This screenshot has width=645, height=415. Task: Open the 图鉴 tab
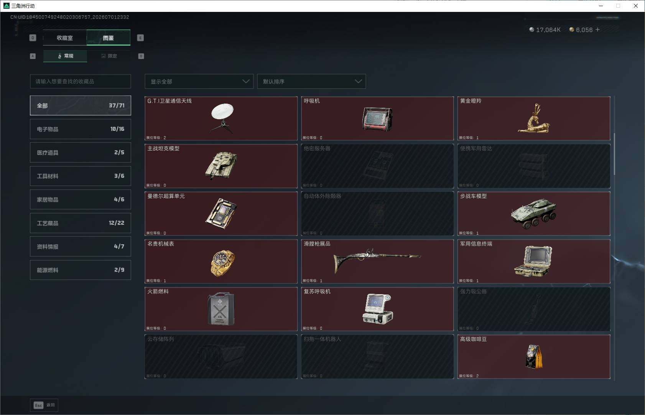click(x=109, y=38)
